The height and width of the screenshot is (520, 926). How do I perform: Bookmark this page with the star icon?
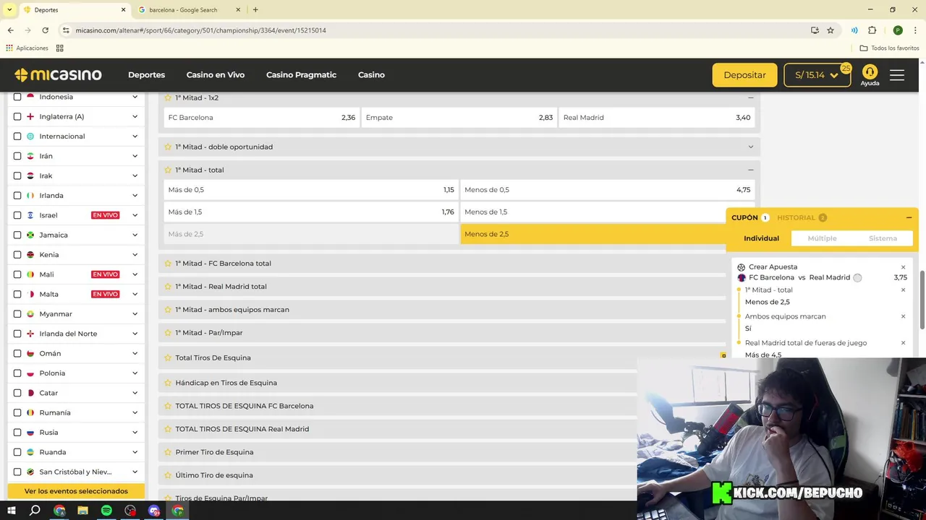831,30
